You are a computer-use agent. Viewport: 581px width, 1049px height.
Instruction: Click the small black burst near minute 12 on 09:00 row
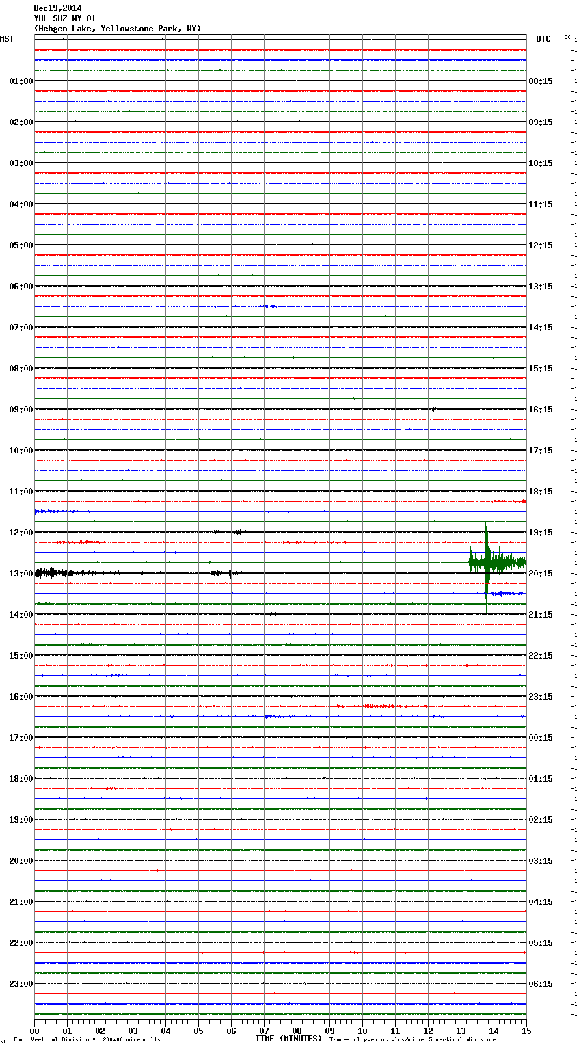(440, 409)
